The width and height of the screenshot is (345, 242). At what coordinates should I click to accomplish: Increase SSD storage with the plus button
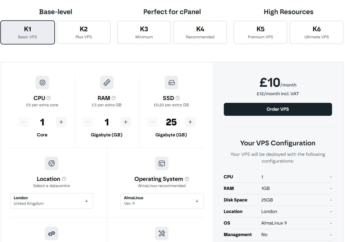(190, 122)
